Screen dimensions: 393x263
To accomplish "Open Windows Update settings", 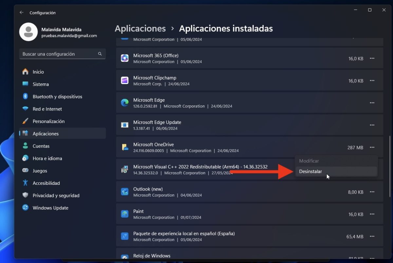I will [x=50, y=208].
